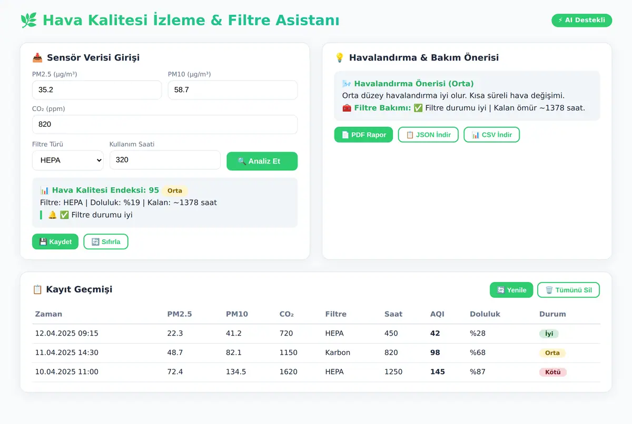Click the İyi status badge
This screenshot has width=632, height=424.
[x=549, y=334]
